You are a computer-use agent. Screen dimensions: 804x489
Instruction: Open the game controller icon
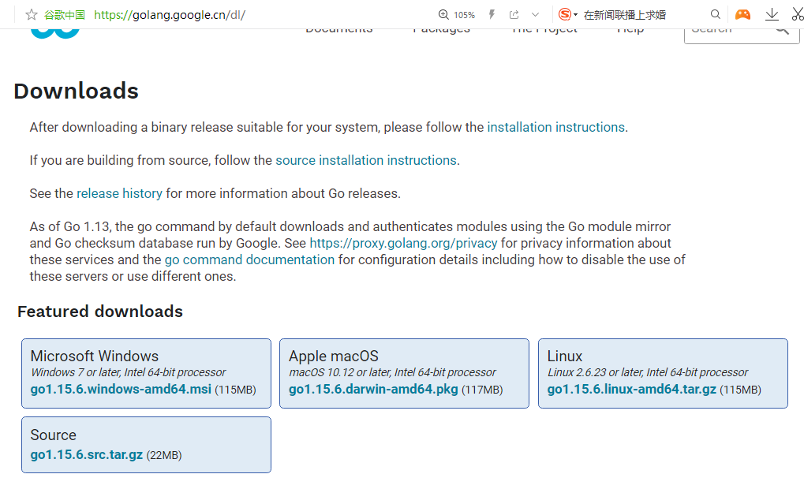742,14
